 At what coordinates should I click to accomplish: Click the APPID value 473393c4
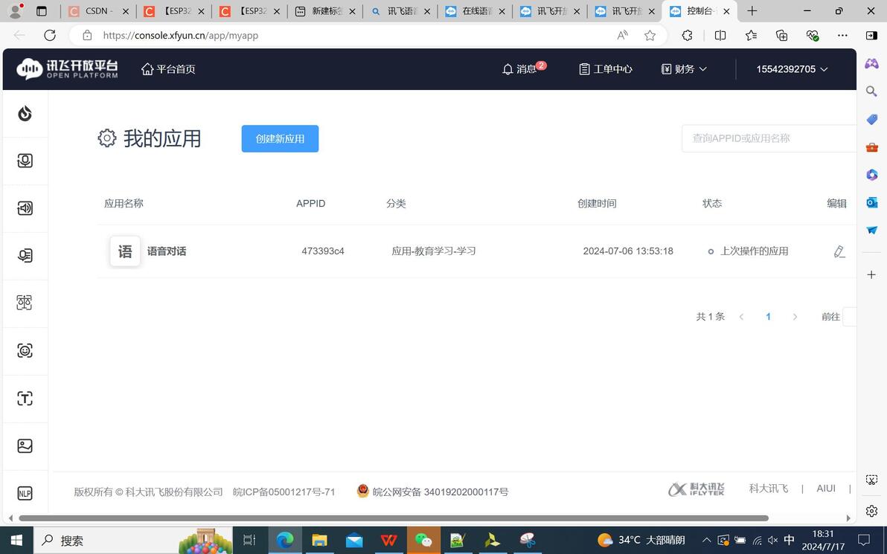click(323, 251)
